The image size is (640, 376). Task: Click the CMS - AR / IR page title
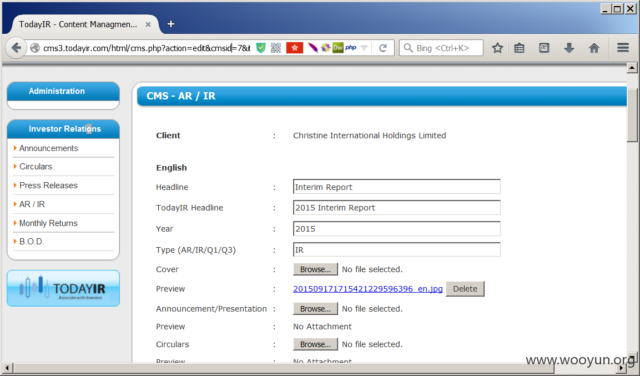[x=181, y=96]
